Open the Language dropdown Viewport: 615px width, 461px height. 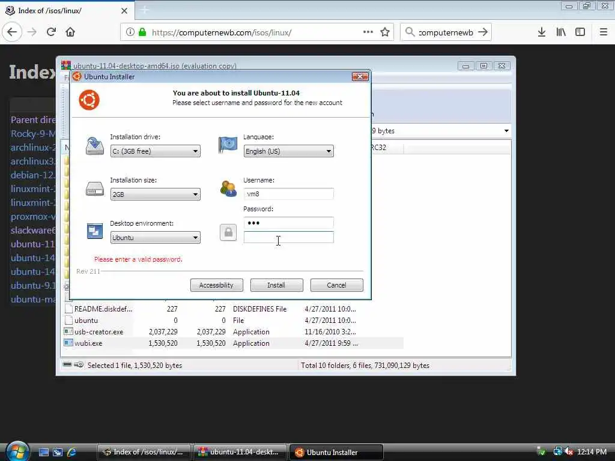[289, 151]
